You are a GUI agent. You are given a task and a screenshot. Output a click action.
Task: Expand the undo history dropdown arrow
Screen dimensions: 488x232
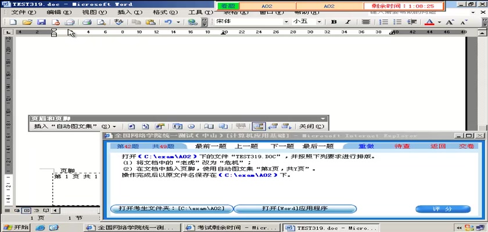coord(178,22)
